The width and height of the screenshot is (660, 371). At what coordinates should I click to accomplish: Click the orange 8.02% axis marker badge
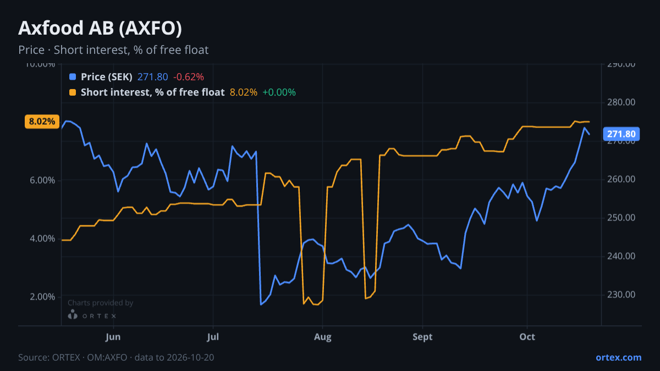42,121
